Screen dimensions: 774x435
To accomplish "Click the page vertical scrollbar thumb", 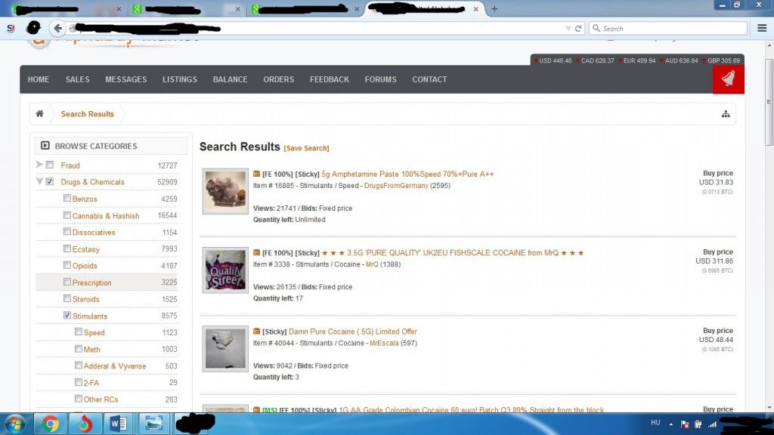I will 769,101.
